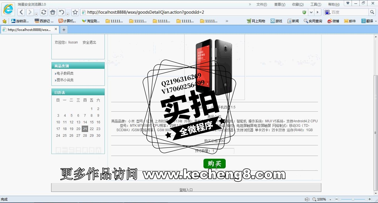Open the 淘宝刷 bookmark

(x=91, y=21)
